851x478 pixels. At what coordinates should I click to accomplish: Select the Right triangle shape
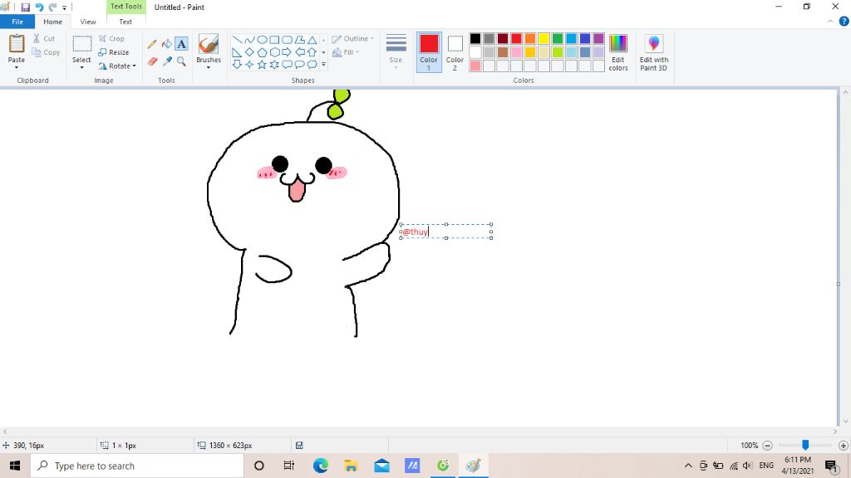tap(237, 52)
